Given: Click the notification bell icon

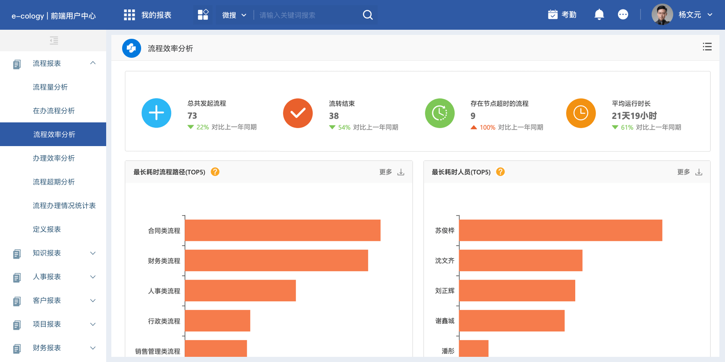Looking at the screenshot, I should [599, 15].
